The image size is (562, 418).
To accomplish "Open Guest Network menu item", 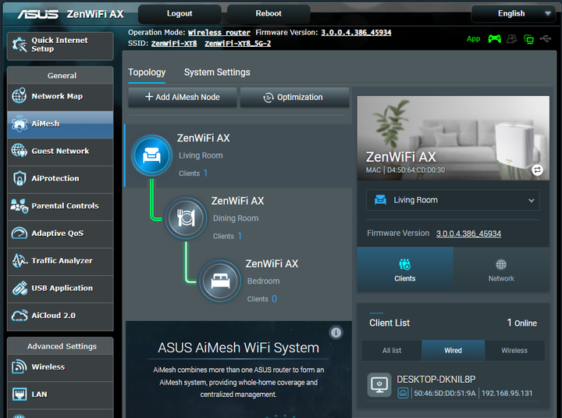I will click(x=60, y=151).
